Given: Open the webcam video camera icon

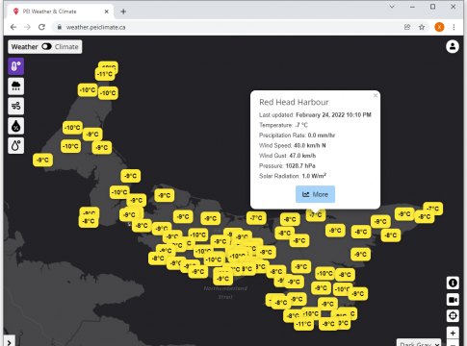Looking at the screenshot, I should coord(453,300).
